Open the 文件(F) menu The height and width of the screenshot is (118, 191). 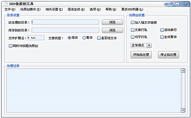[10, 9]
